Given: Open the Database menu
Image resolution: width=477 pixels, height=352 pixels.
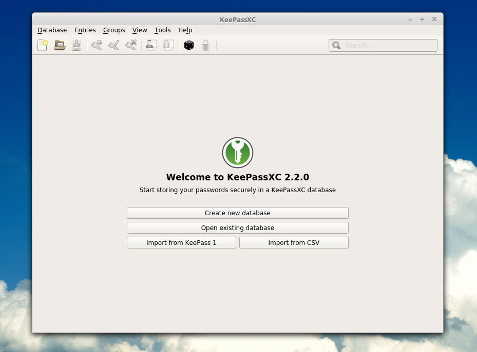Looking at the screenshot, I should coord(52,30).
